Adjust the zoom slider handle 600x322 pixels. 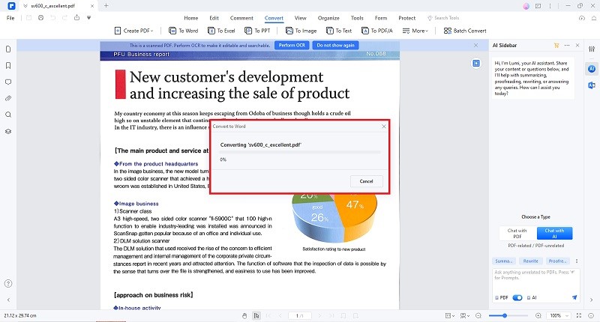pyautogui.click(x=505, y=315)
